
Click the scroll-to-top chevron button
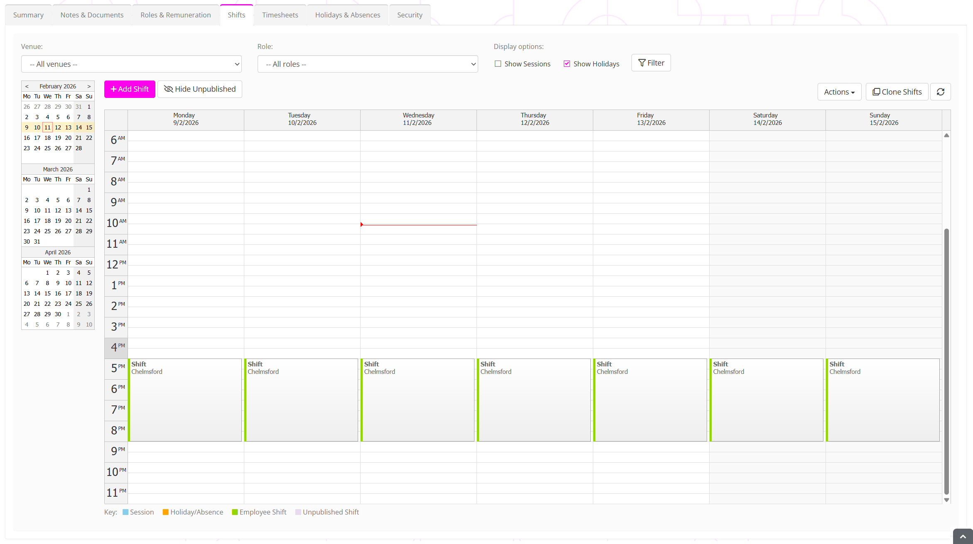(x=963, y=537)
